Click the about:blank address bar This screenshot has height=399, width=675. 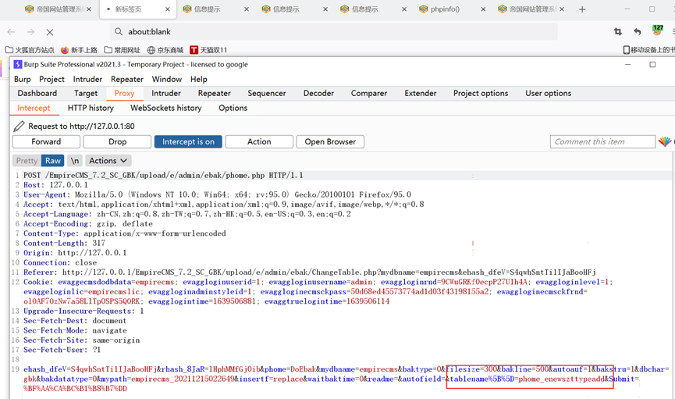pos(334,31)
